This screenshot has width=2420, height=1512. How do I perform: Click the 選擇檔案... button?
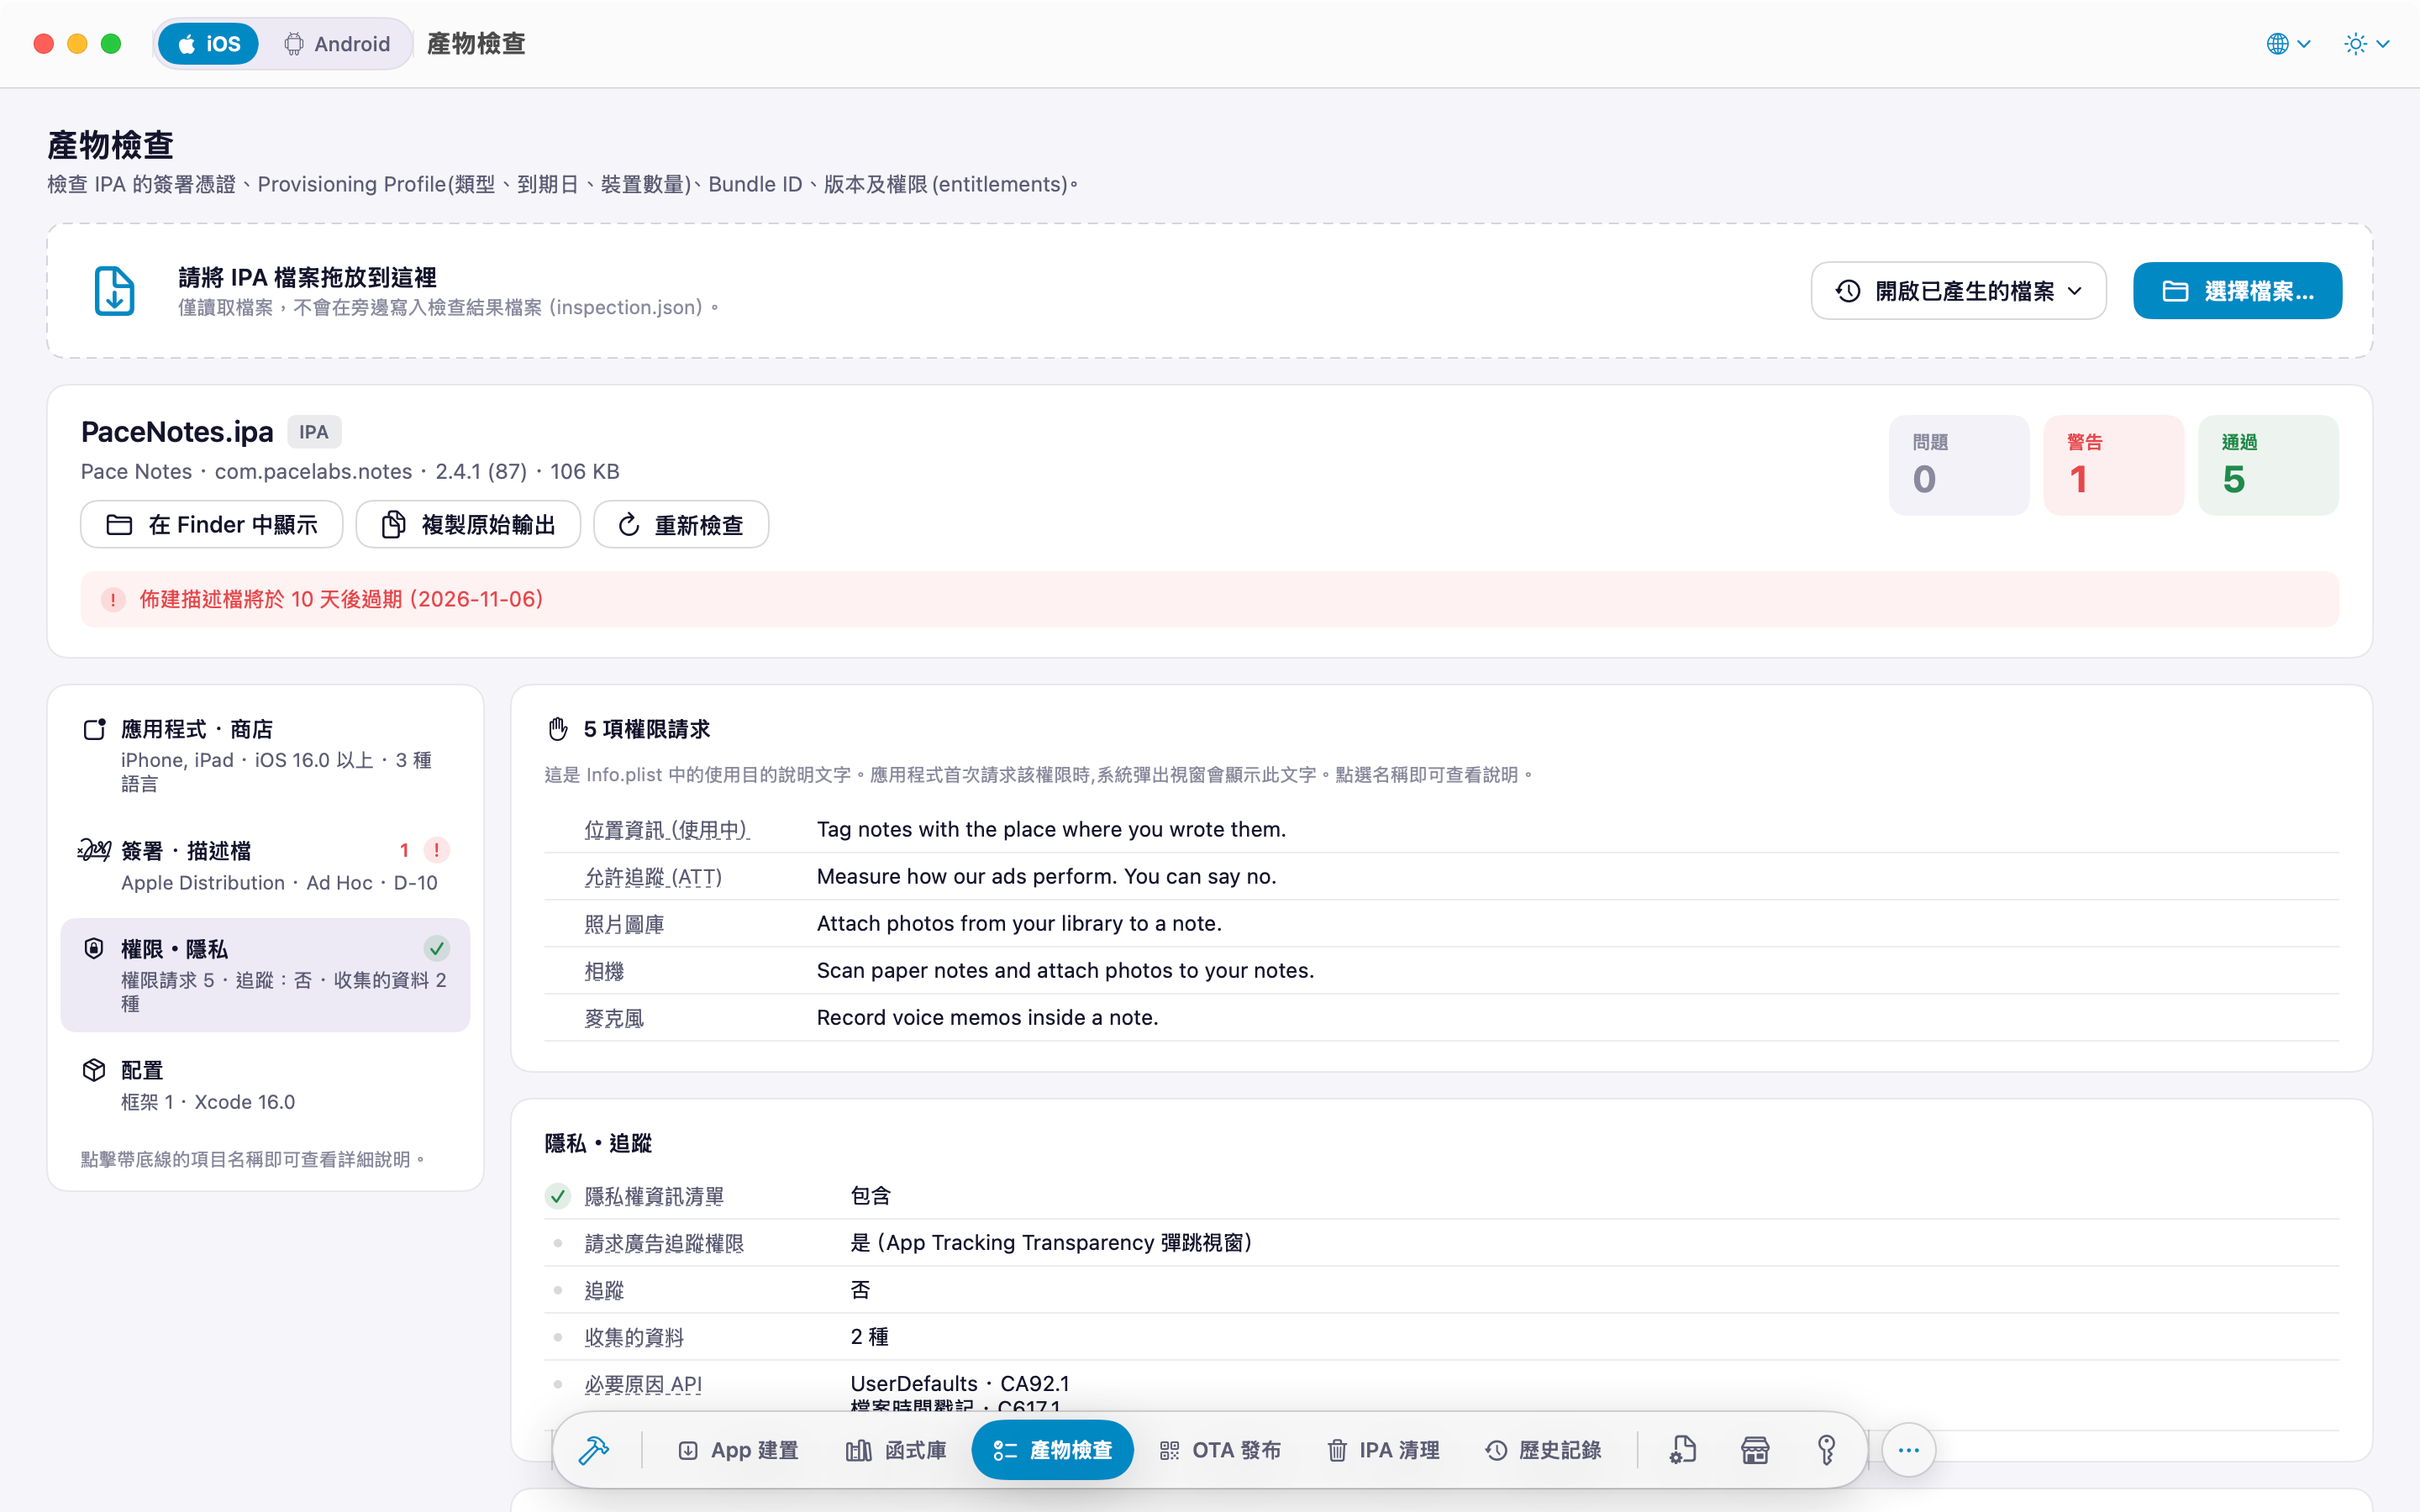click(x=2237, y=291)
